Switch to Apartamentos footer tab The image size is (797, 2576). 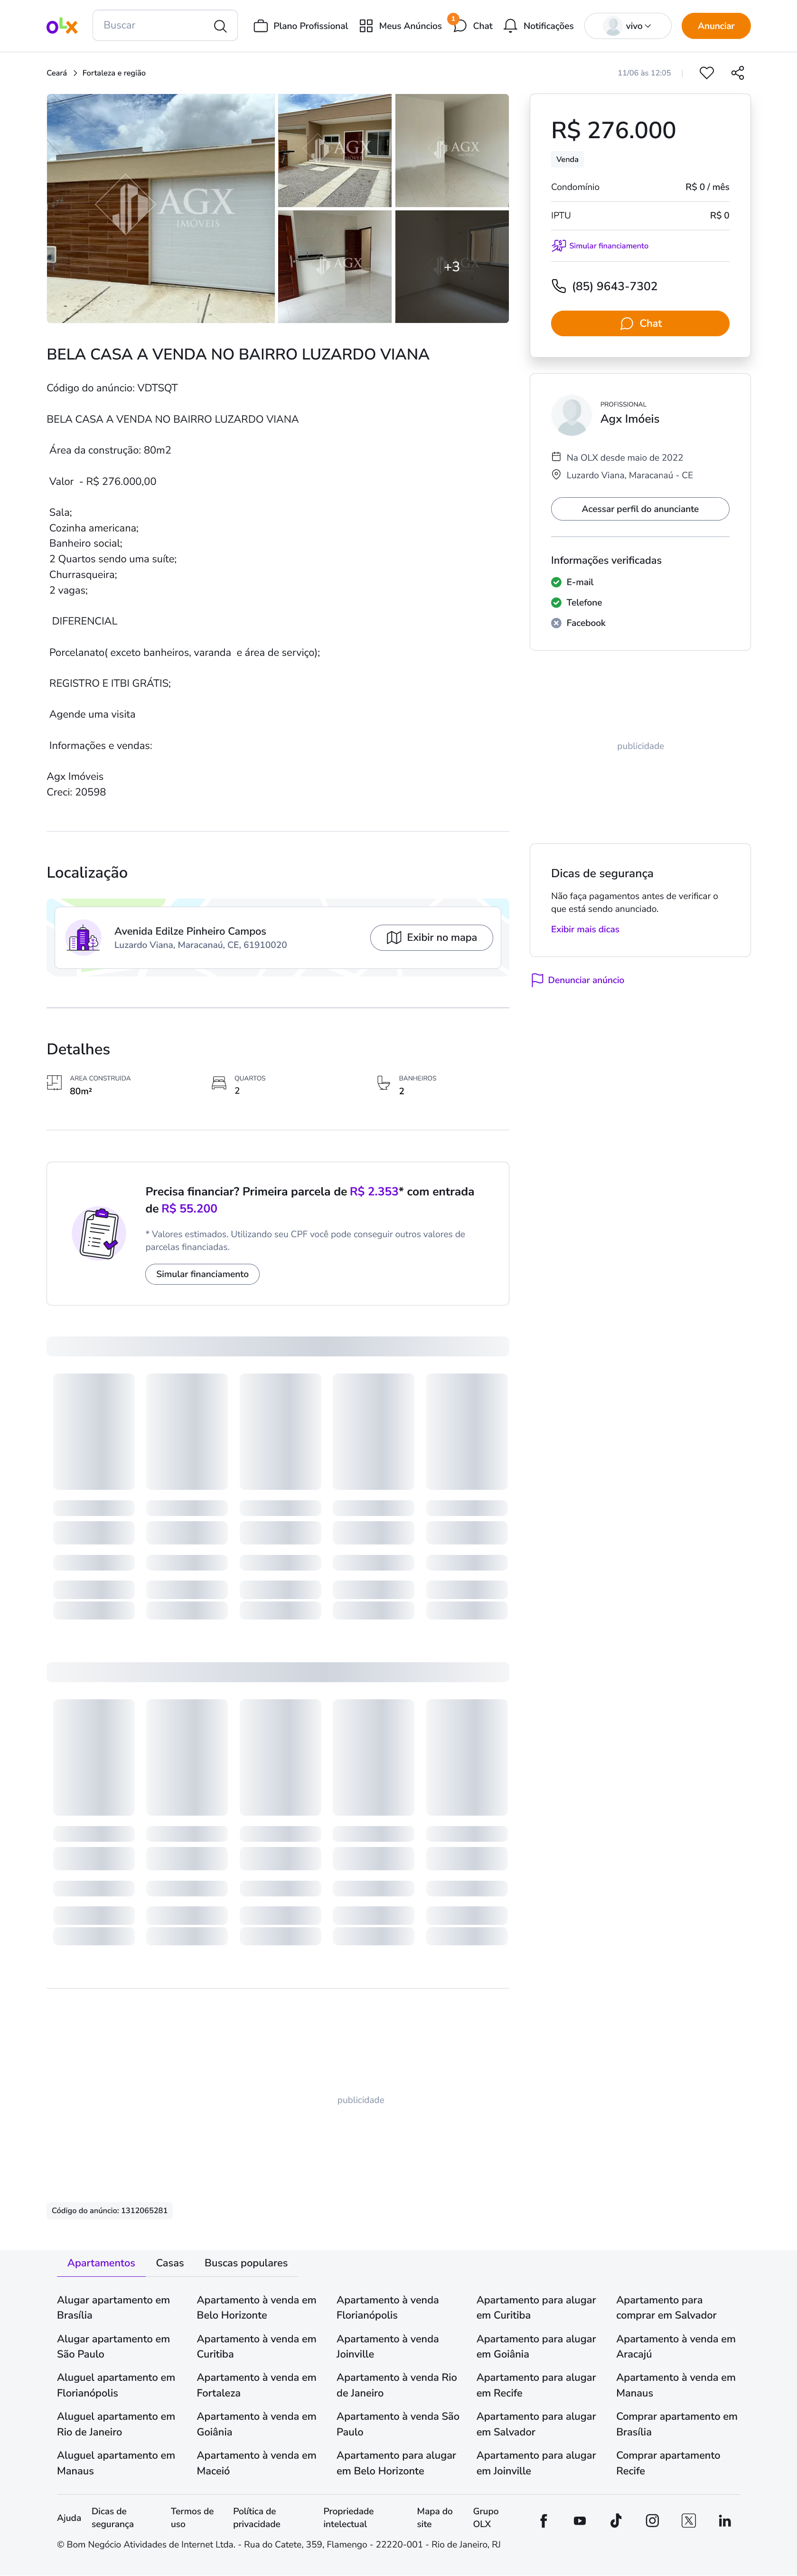pyautogui.click(x=101, y=2263)
